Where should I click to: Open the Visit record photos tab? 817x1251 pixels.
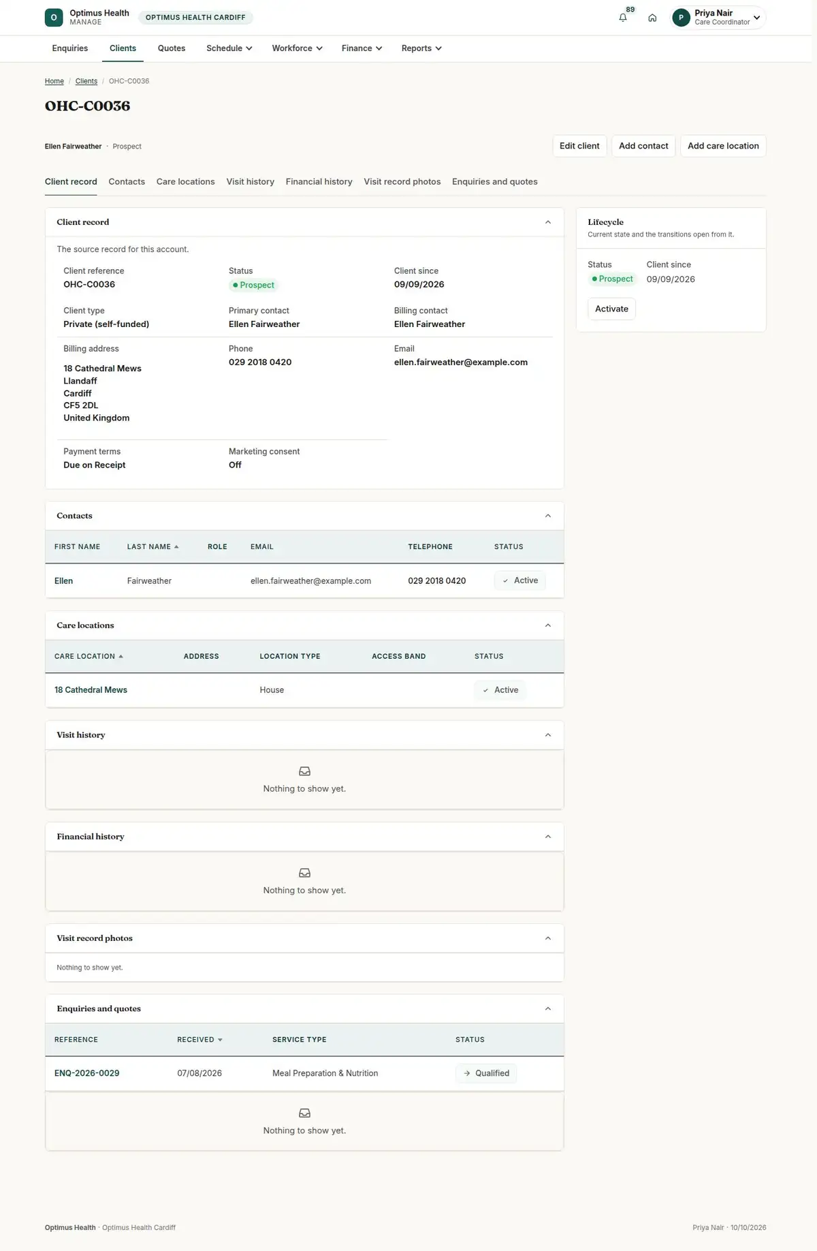(402, 182)
